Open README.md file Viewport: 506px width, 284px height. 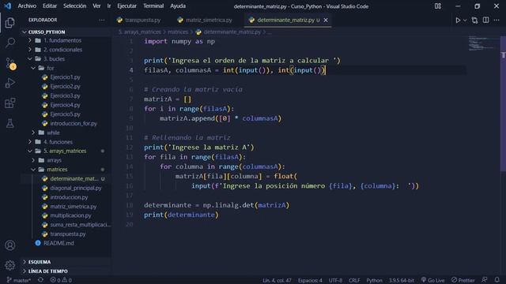click(x=59, y=243)
